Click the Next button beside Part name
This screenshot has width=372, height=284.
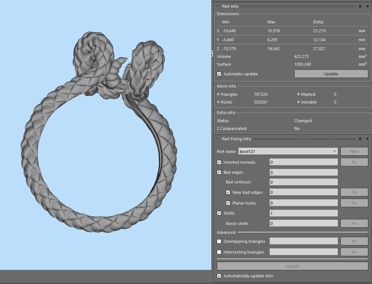tap(354, 151)
